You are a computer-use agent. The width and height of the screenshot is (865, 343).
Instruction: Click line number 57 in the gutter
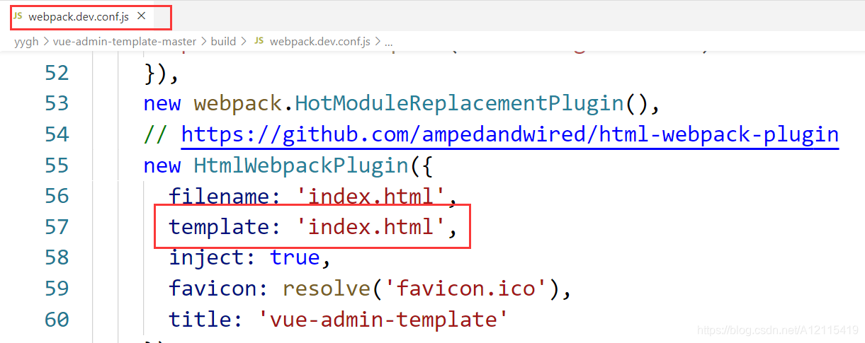(57, 226)
